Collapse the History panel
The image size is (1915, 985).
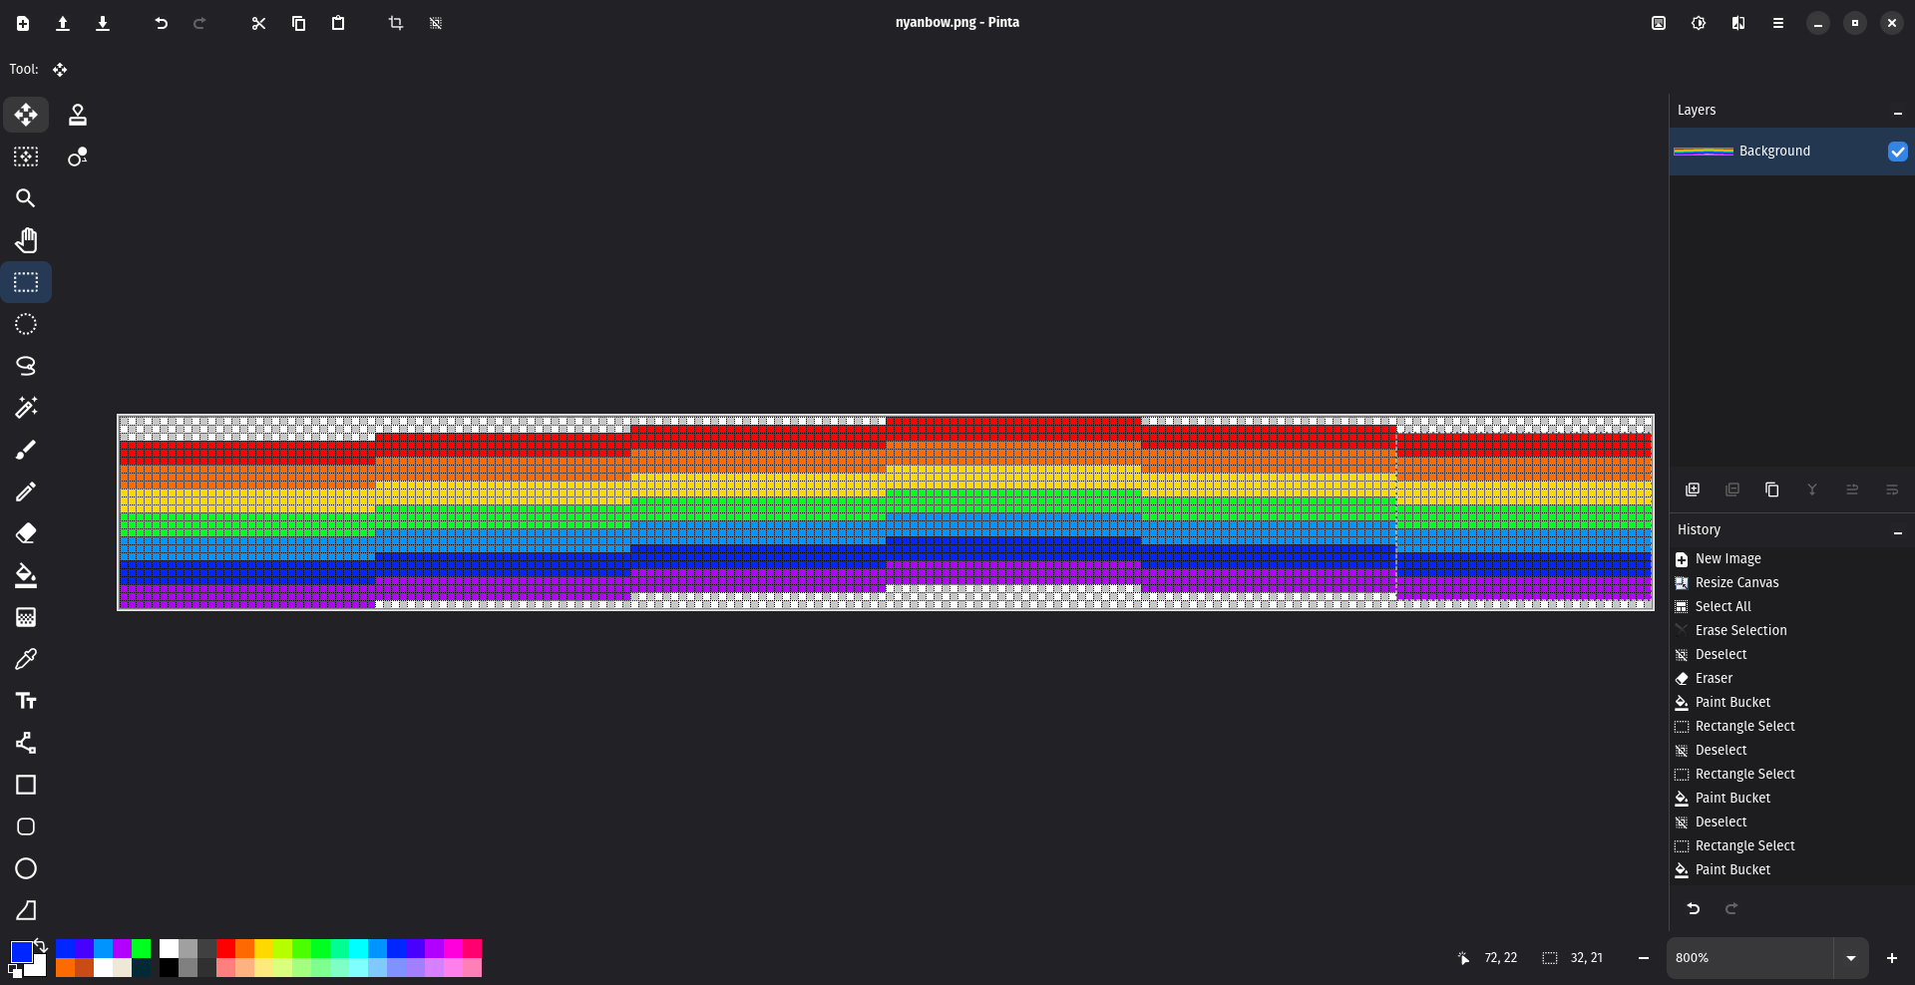click(1897, 531)
